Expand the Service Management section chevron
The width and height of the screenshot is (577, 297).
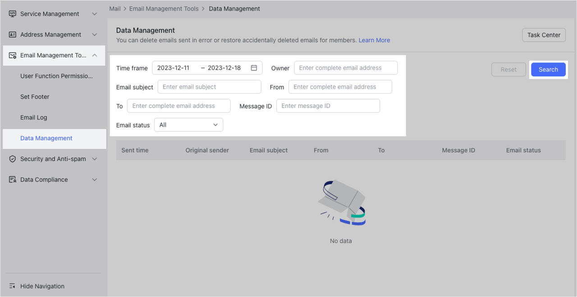95,14
